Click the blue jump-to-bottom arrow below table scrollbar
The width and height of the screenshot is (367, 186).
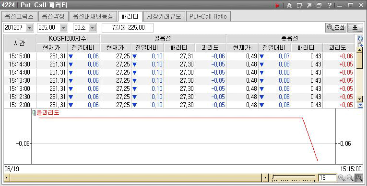[x=360, y=106]
